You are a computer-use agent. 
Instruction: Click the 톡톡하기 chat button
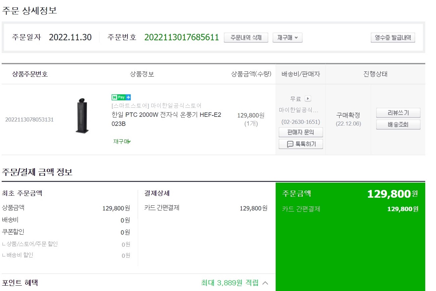pyautogui.click(x=301, y=144)
